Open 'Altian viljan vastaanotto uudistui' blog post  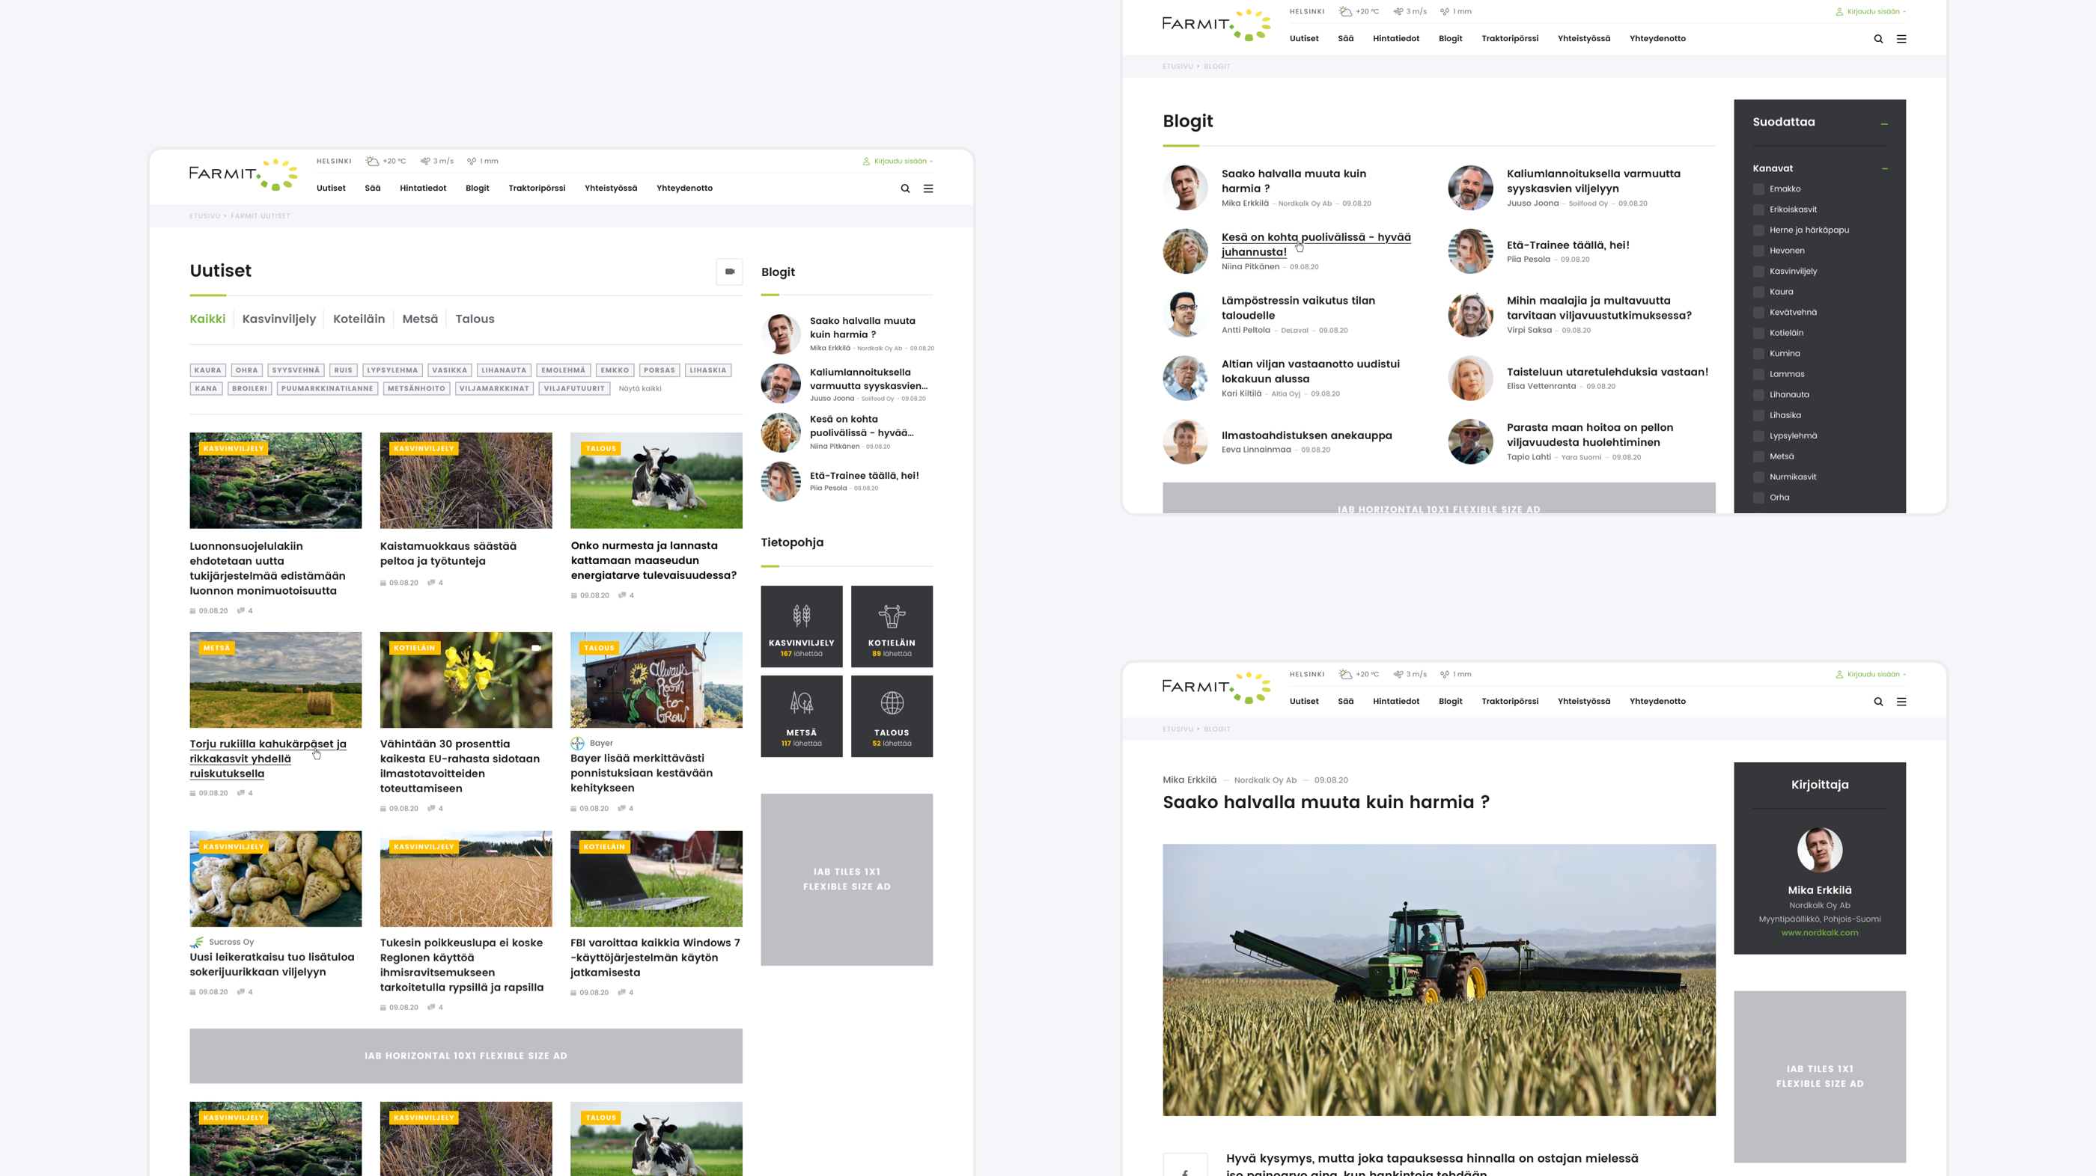point(1310,372)
